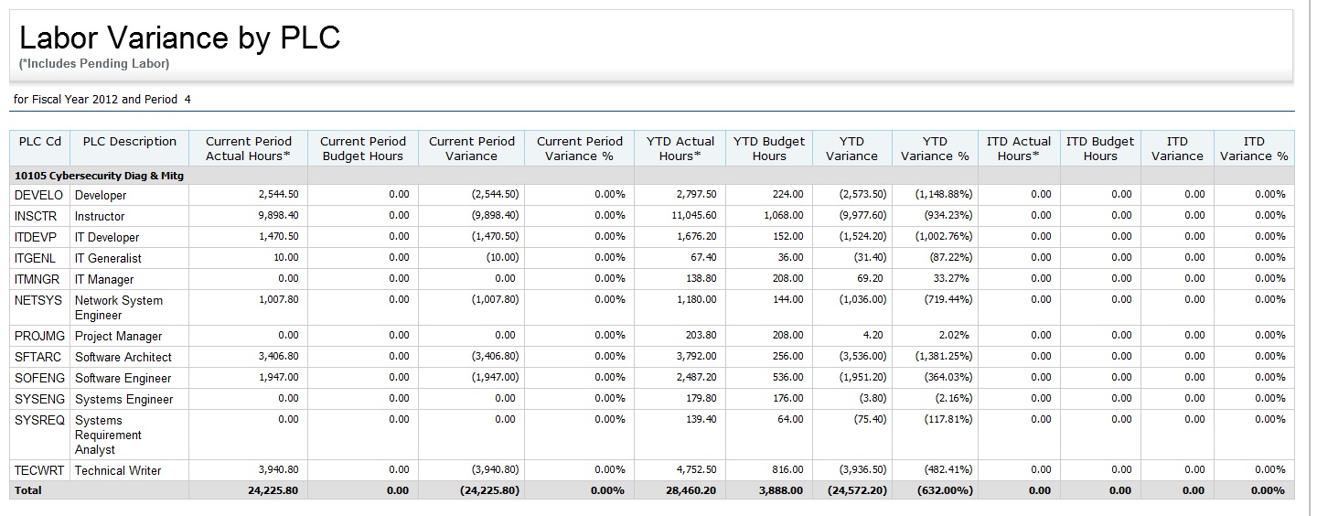Click the YTD Actual Hours header
Viewport: 1317px width, 516px height.
680,148
